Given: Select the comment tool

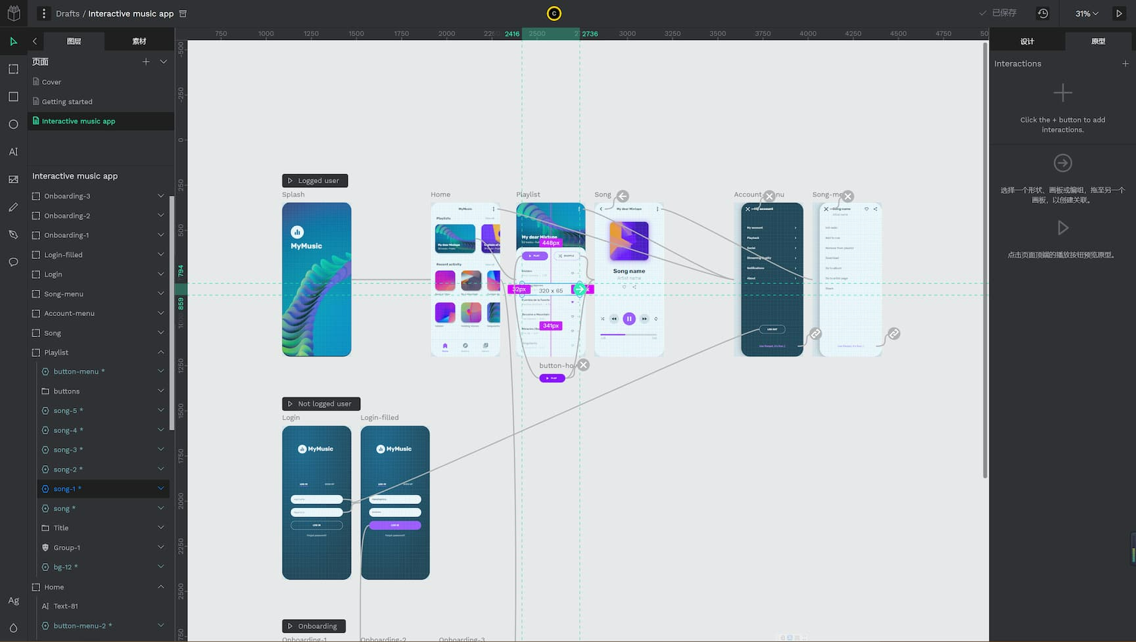Looking at the screenshot, I should 13,262.
